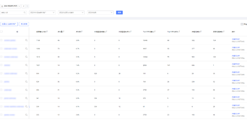Check the box for the row with 1086 impressions
The image size is (247, 126).
(x=2, y=48)
